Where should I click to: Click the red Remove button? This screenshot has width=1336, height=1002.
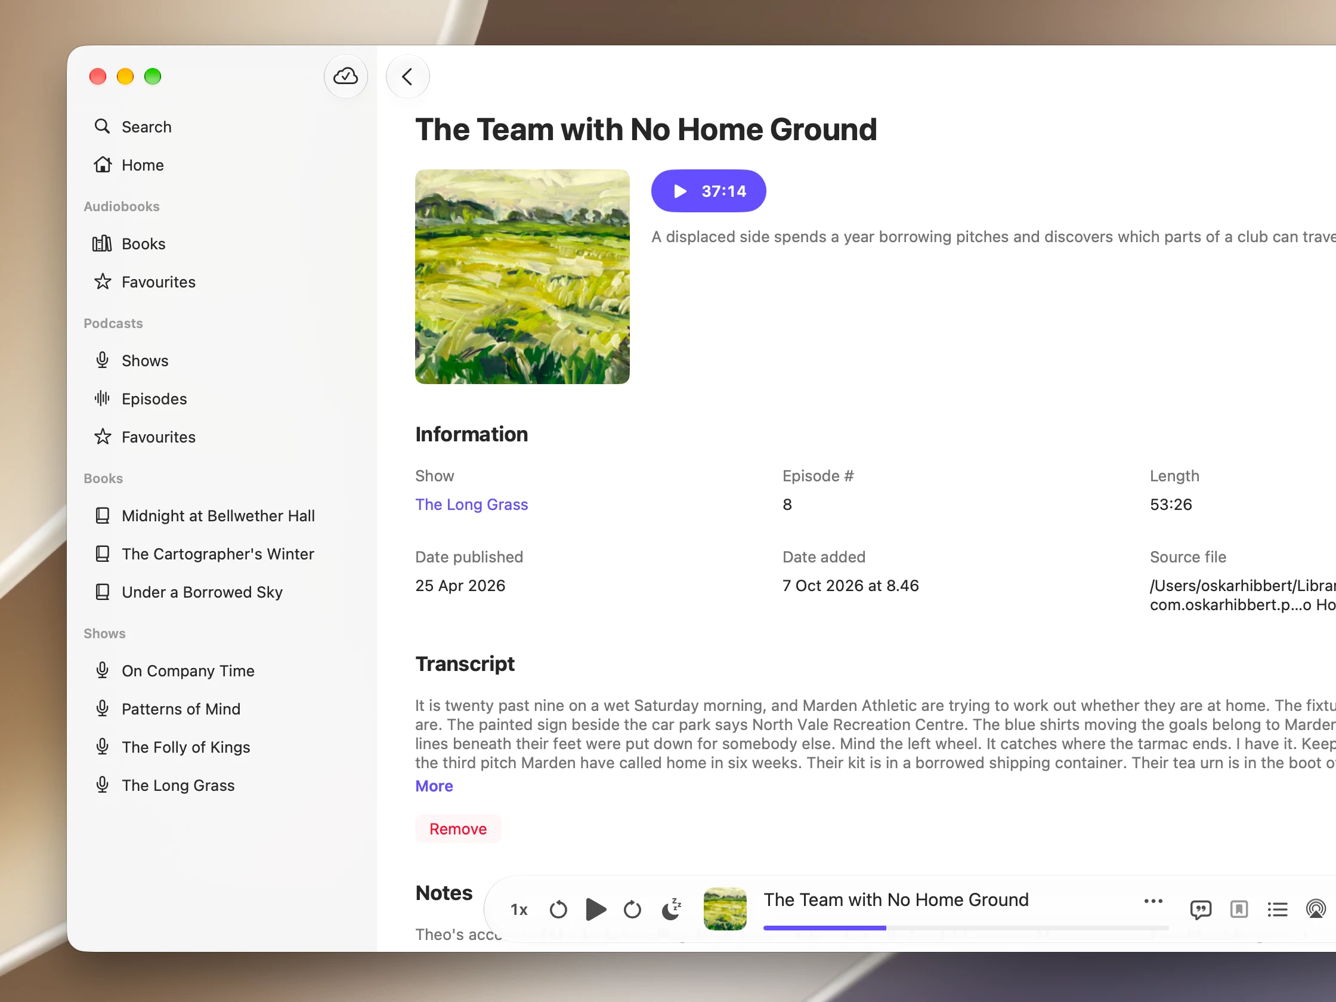(x=458, y=828)
